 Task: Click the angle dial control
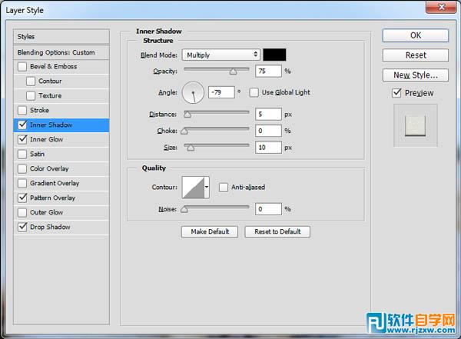(193, 95)
